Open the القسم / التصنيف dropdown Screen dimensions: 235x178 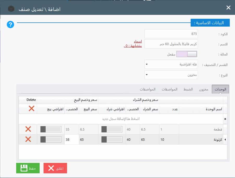(x=171, y=64)
